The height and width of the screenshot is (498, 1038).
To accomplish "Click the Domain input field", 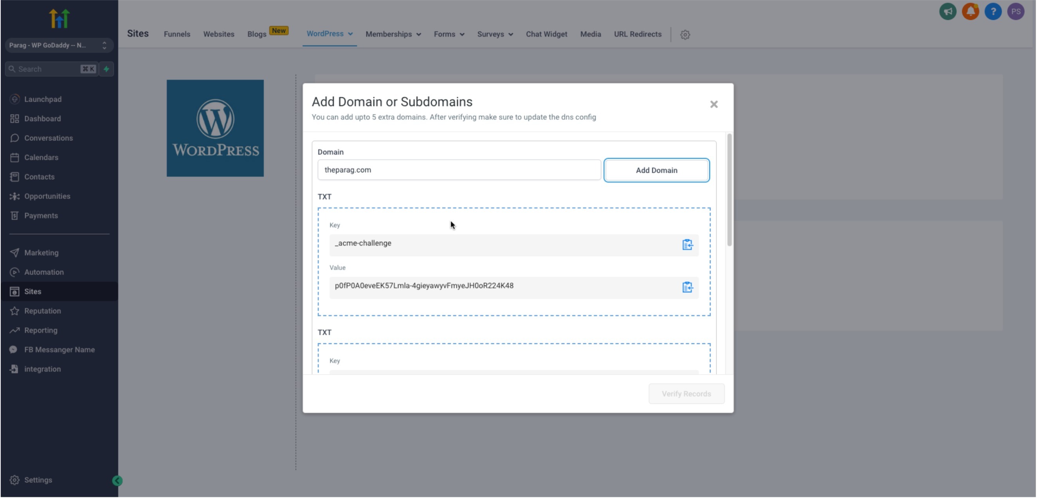I will pos(459,170).
